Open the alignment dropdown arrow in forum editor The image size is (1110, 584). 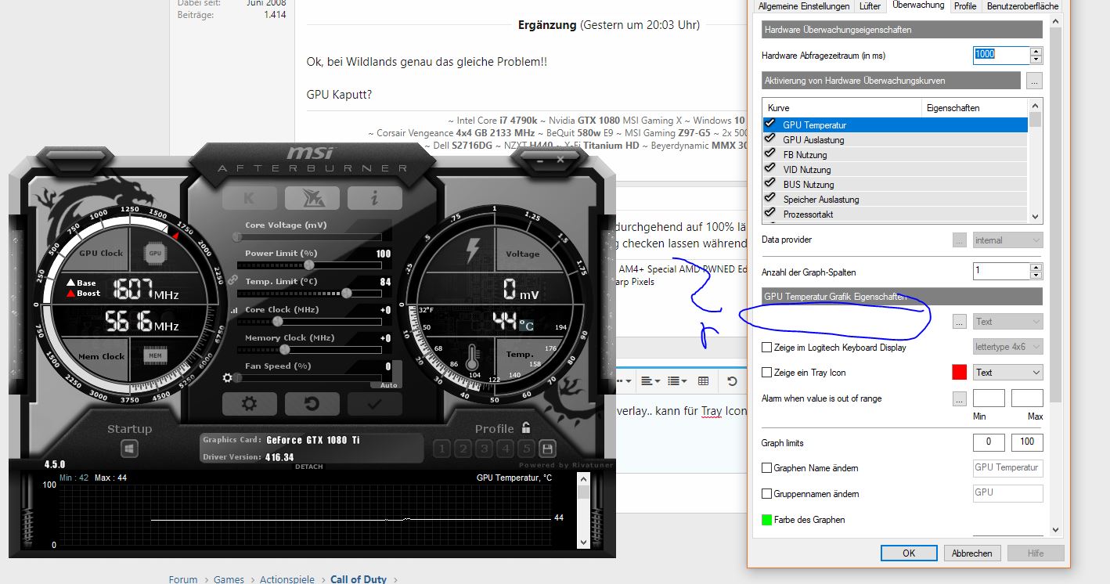[x=658, y=381]
